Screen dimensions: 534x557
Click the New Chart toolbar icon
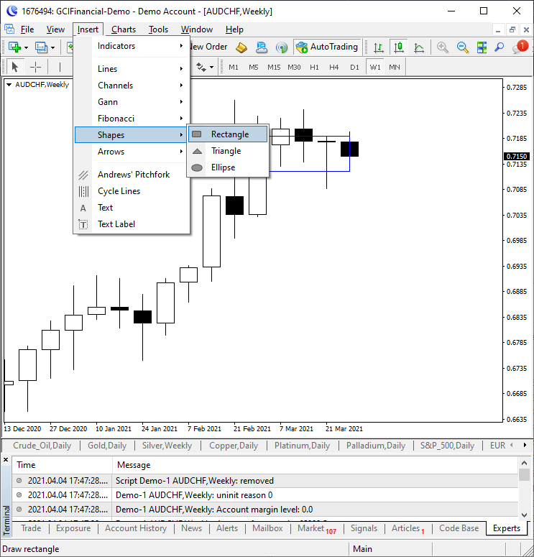coord(14,47)
